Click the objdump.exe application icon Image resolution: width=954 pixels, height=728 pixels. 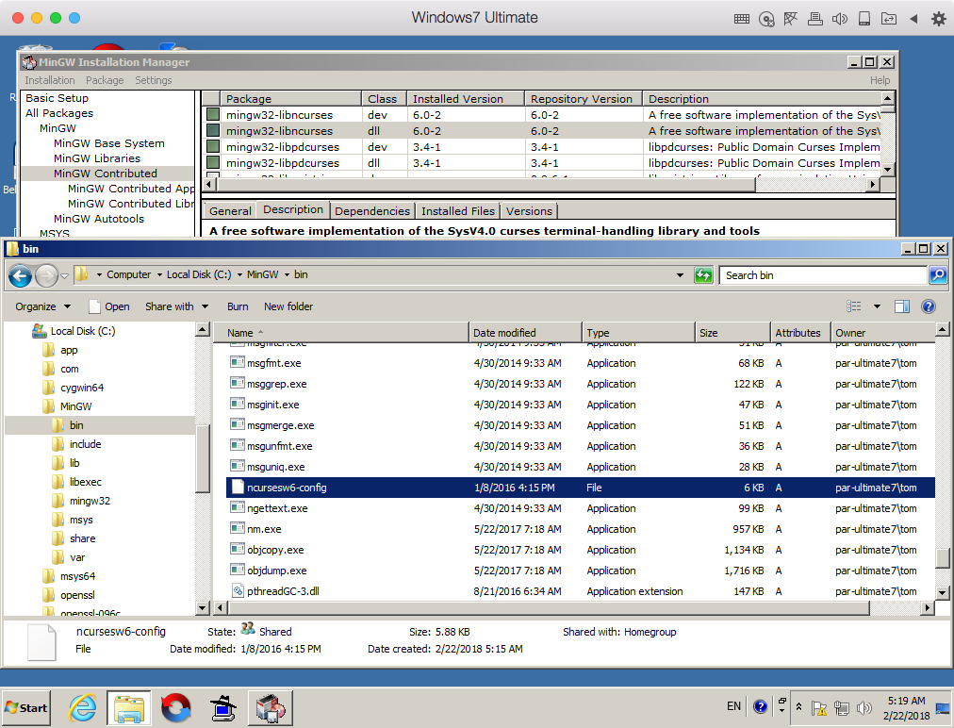237,571
